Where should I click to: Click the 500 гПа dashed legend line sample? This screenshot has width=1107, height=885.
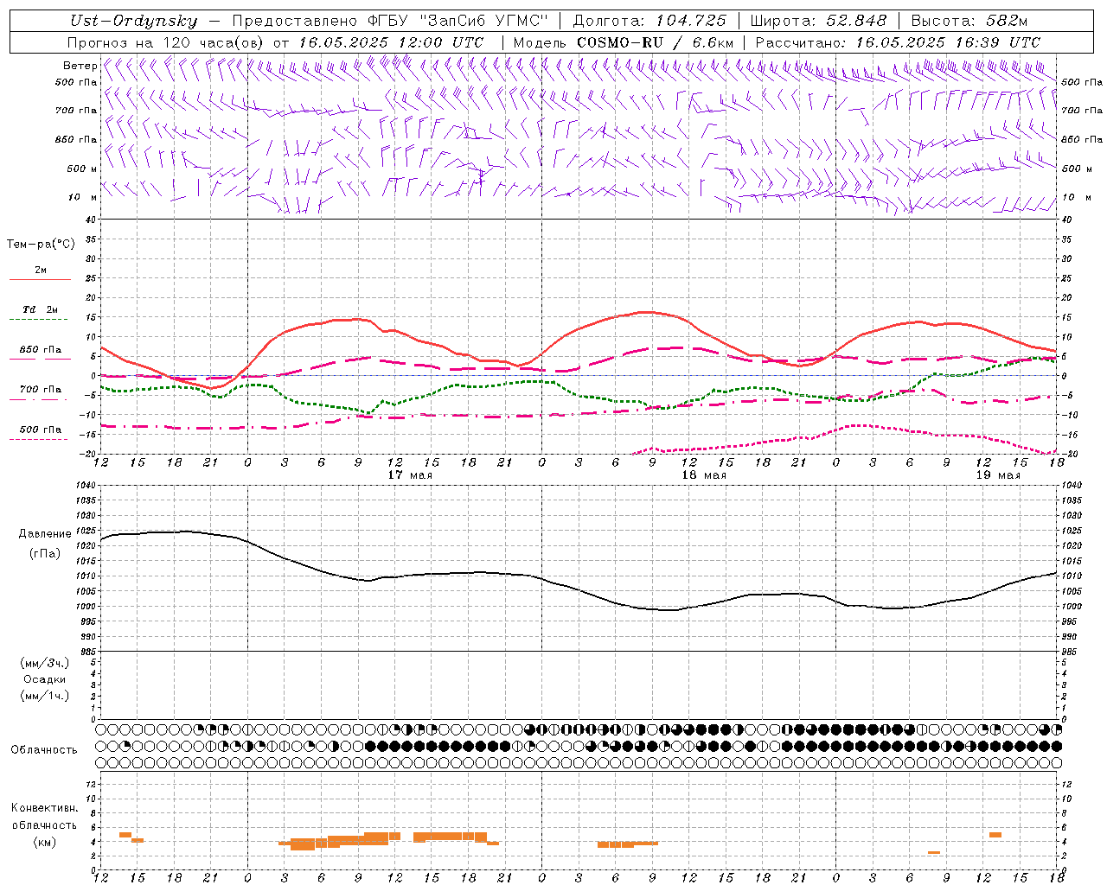tap(40, 439)
